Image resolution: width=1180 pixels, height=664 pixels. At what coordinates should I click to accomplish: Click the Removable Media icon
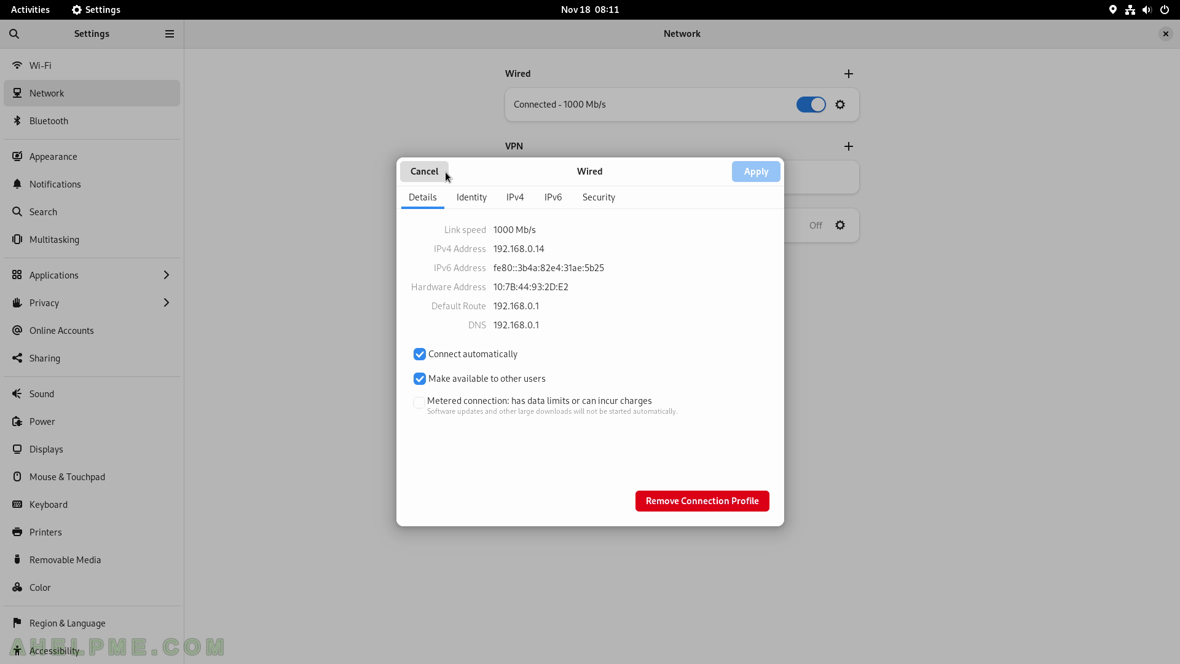17,559
